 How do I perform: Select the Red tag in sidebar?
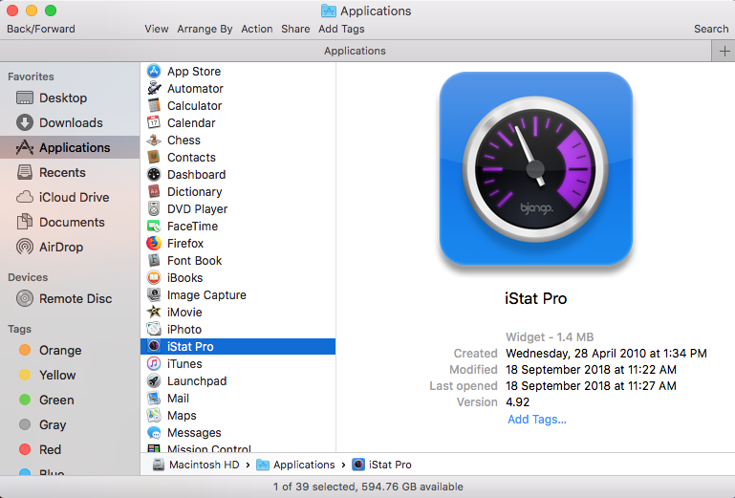70,449
